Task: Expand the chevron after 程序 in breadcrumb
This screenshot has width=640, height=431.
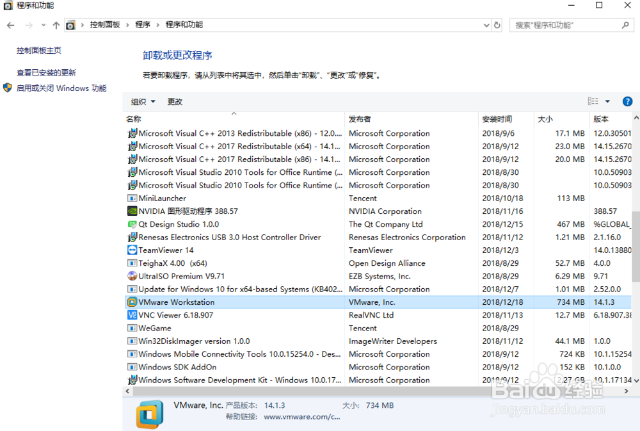Action: coord(157,25)
